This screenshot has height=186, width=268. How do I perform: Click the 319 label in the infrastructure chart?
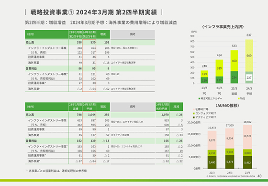[219, 68]
